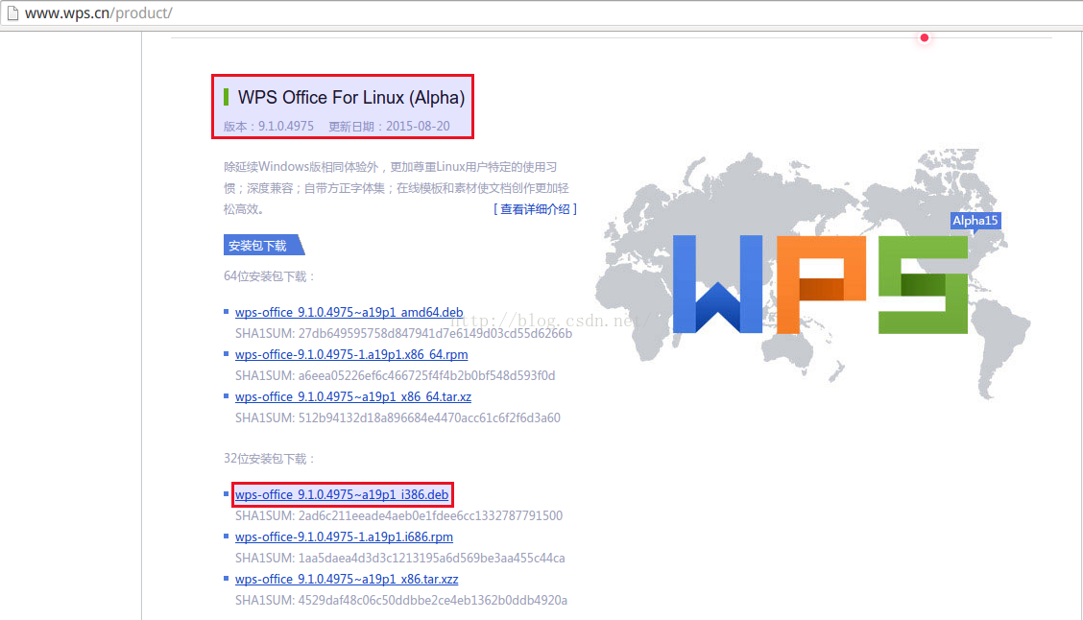Click the page icon in the address bar
1083x620 pixels.
point(12,13)
